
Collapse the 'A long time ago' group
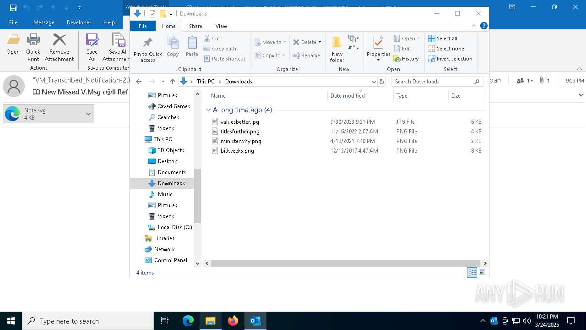(208, 110)
